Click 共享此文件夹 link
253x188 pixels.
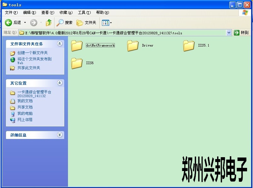29,68
